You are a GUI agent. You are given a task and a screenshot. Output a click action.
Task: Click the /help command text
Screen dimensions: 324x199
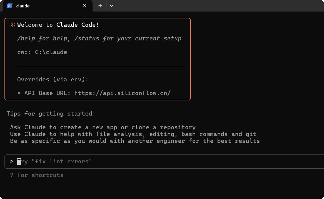tap(26, 38)
